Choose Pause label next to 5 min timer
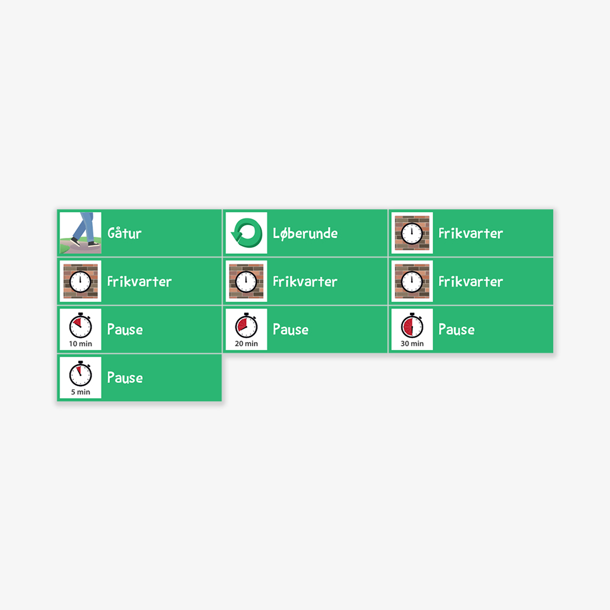This screenshot has width=610, height=610. 125,378
